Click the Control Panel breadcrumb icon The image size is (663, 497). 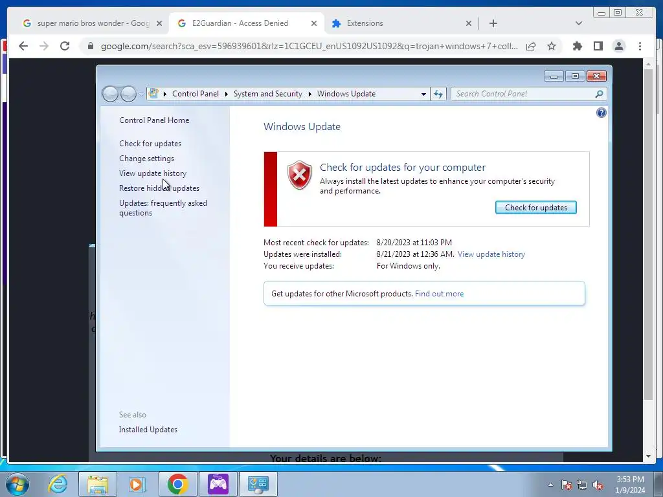(x=153, y=93)
